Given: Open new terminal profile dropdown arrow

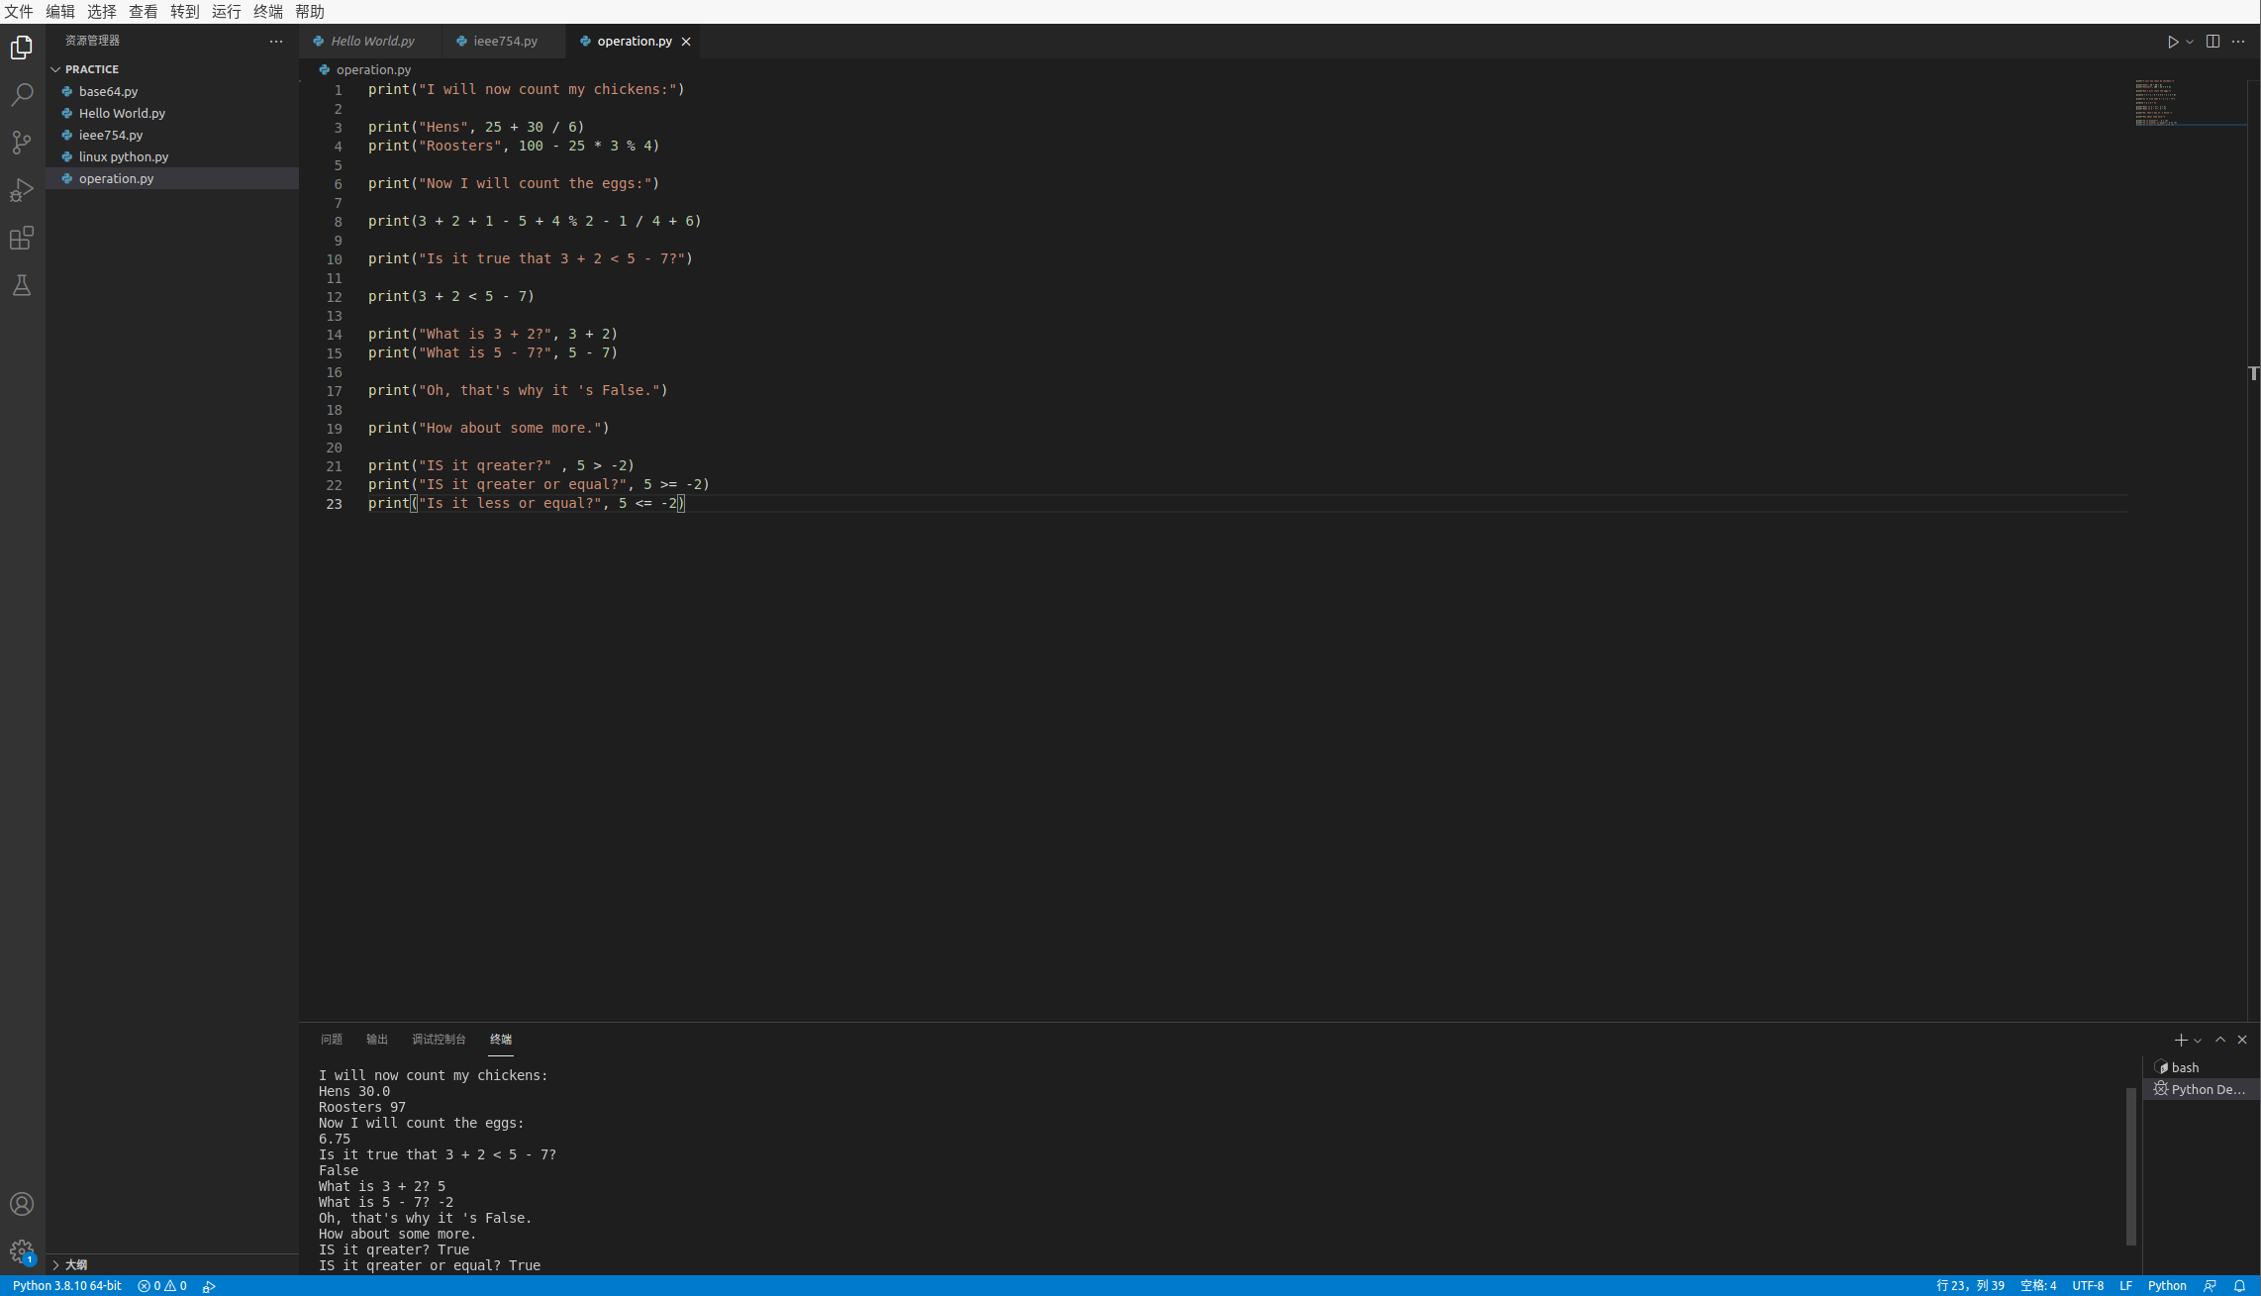Looking at the screenshot, I should (x=2198, y=1041).
